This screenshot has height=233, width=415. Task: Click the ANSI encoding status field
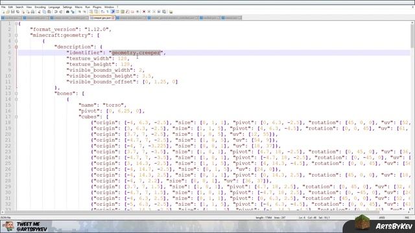pos(382,217)
